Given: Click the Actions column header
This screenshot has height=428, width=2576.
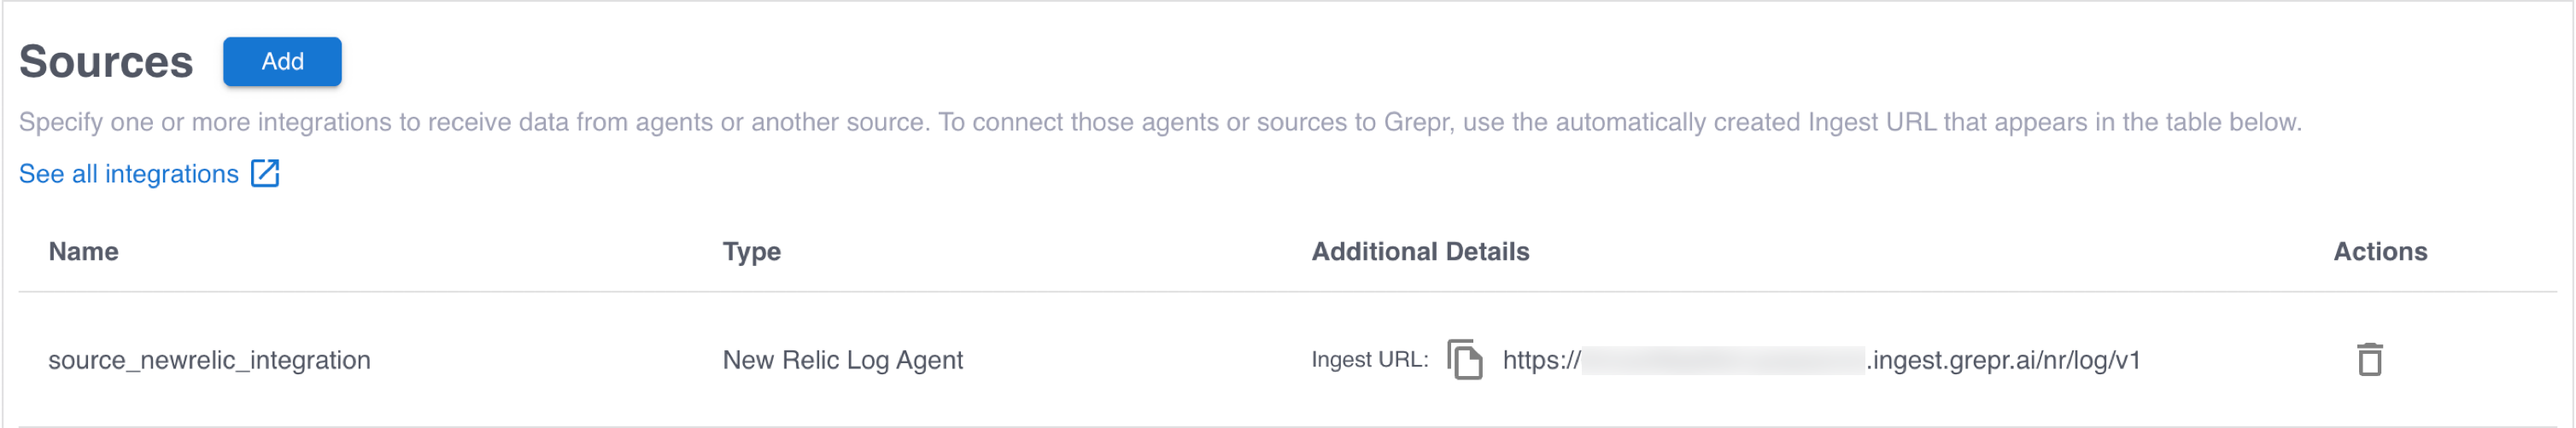Looking at the screenshot, I should 2380,252.
